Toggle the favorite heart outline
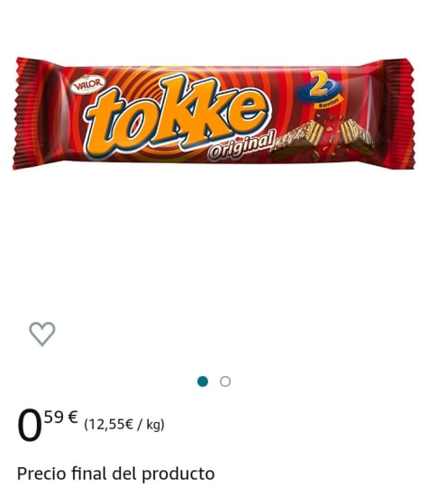This screenshot has height=488, width=428. coord(42,334)
